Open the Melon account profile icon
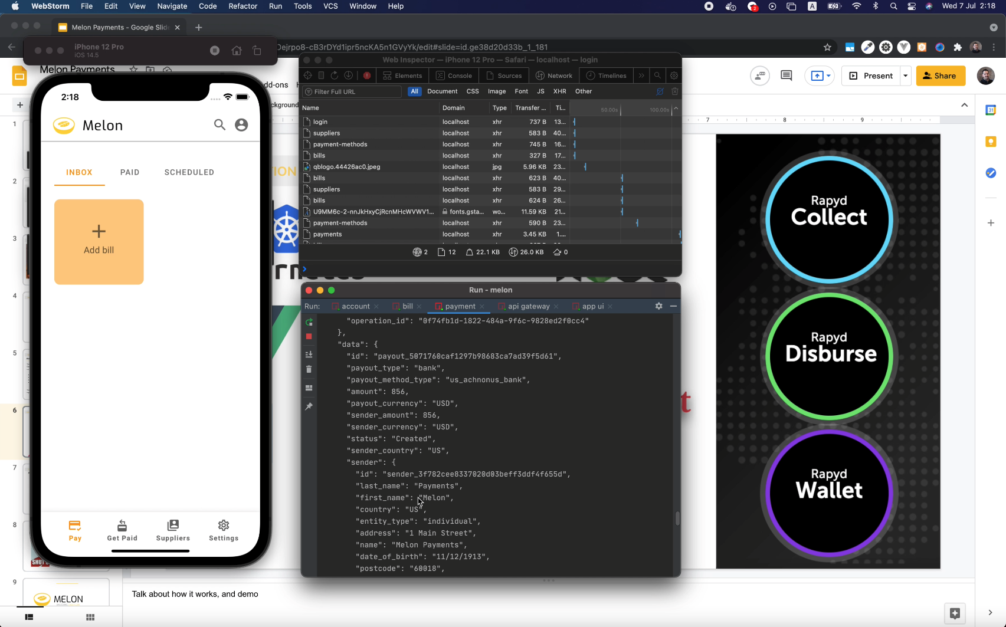1006x627 pixels. click(241, 125)
